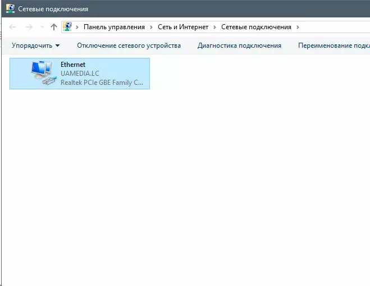This screenshot has width=370, height=286.
Task: Click the Back navigation arrow
Action: point(12,27)
